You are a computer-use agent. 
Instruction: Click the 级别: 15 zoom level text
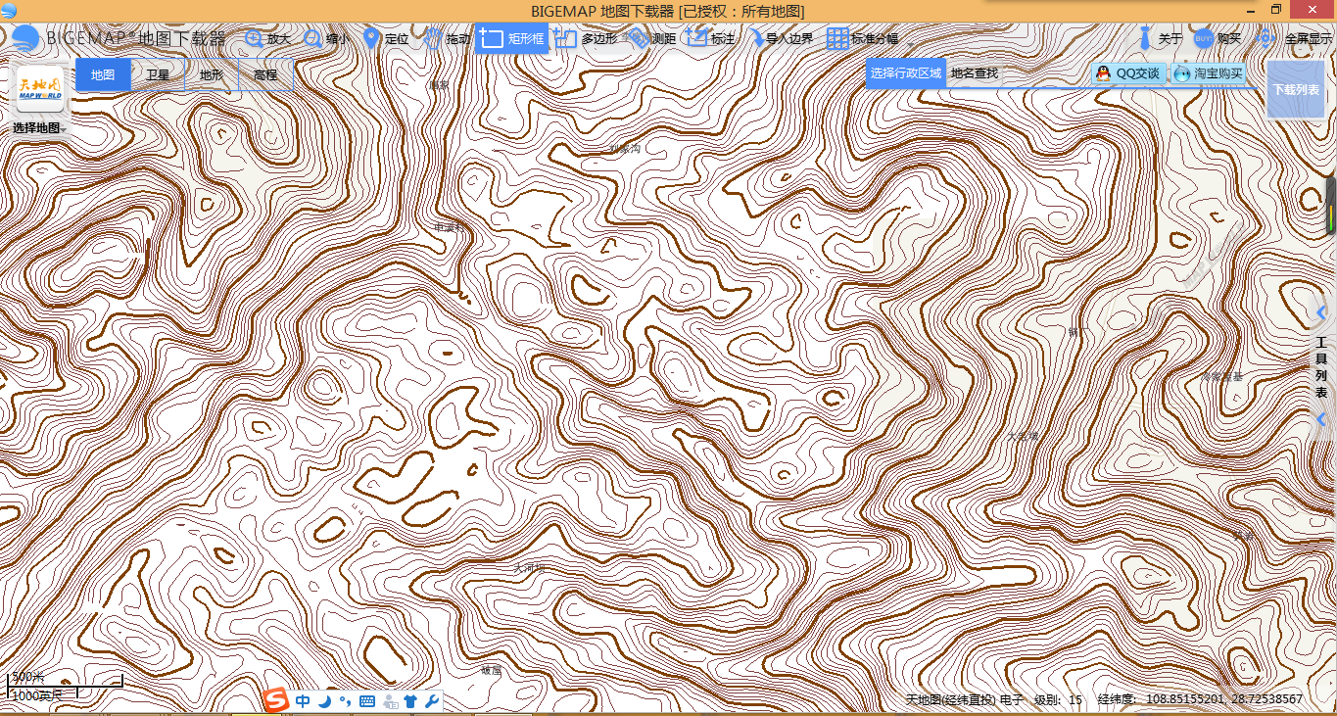[x=1058, y=699]
